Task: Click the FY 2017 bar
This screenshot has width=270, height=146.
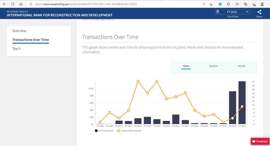Action: tap(185, 122)
